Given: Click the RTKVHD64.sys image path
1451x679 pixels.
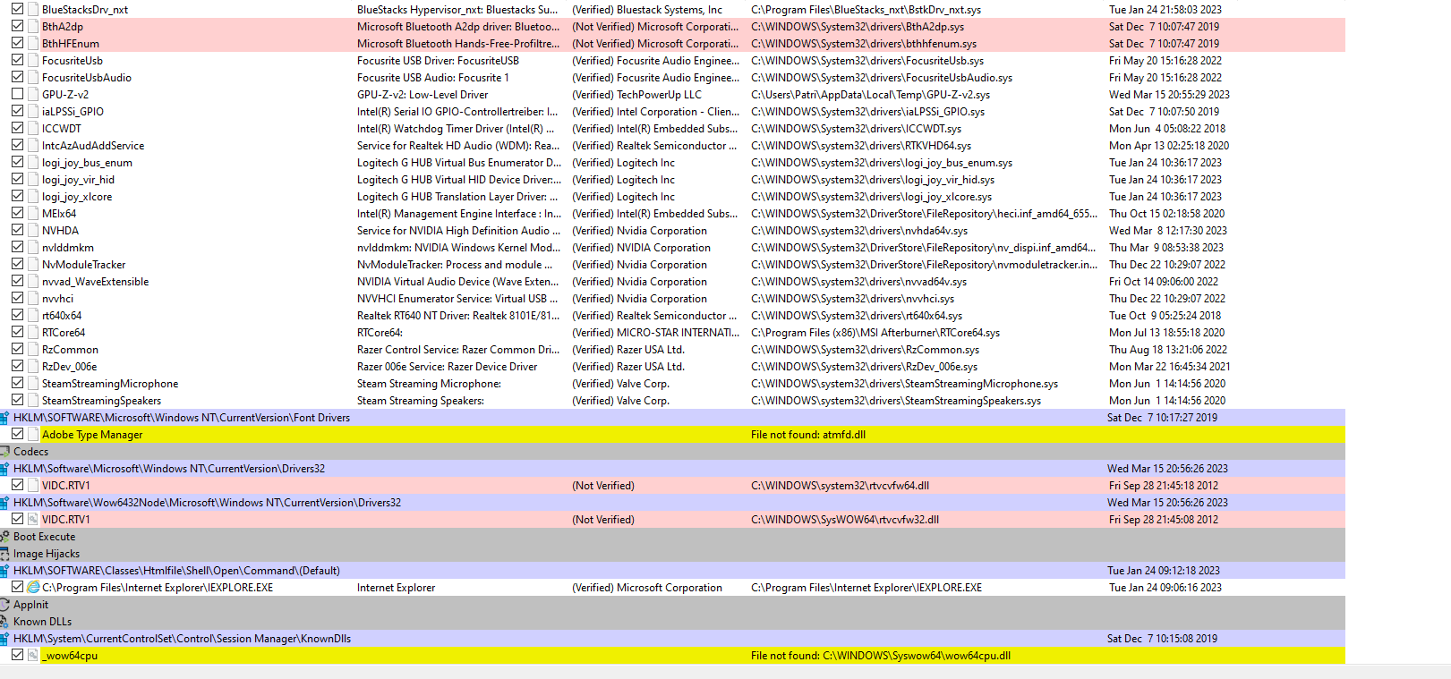Looking at the screenshot, I should click(x=861, y=146).
